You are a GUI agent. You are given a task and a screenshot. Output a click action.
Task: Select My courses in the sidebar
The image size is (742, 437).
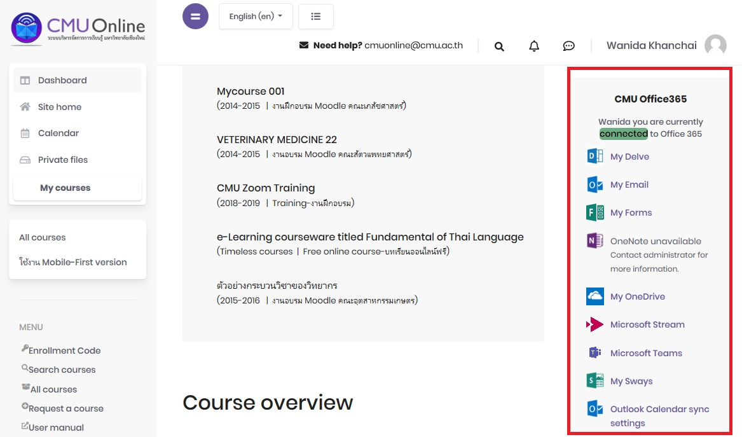click(78, 188)
